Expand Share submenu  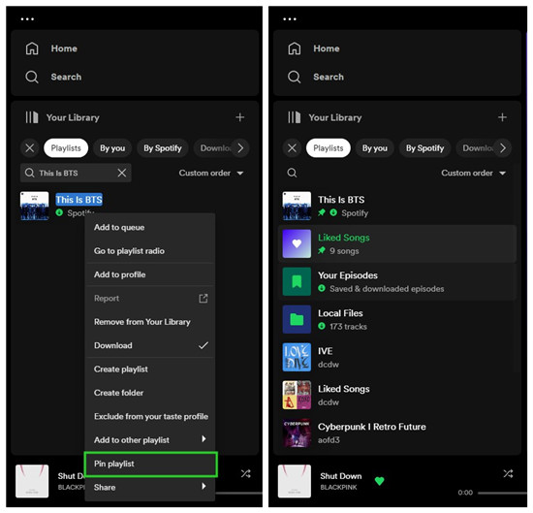click(150, 487)
